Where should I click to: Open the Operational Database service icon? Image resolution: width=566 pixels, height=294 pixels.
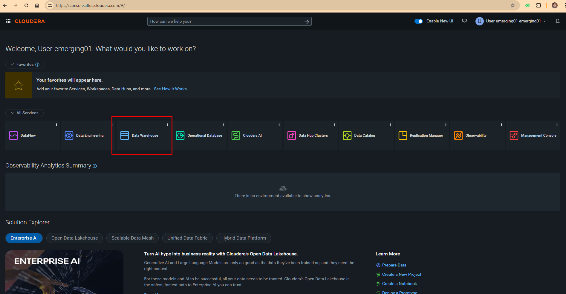point(180,135)
